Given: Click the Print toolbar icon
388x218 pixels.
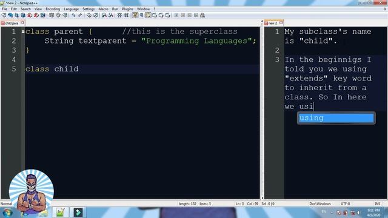Looking at the screenshot, I should pyautogui.click(x=43, y=15).
